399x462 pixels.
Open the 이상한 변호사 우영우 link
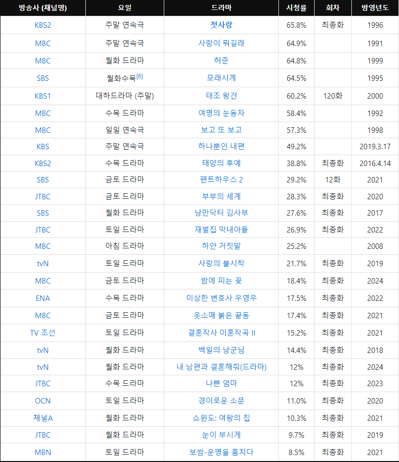click(221, 298)
